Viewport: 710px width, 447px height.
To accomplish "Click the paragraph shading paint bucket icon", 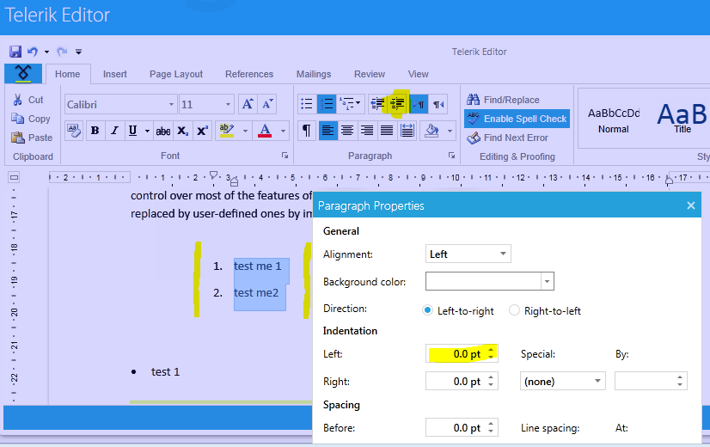I will (432, 131).
